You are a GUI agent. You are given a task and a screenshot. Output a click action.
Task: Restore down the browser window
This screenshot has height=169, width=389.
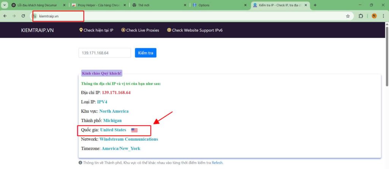[x=372, y=5]
